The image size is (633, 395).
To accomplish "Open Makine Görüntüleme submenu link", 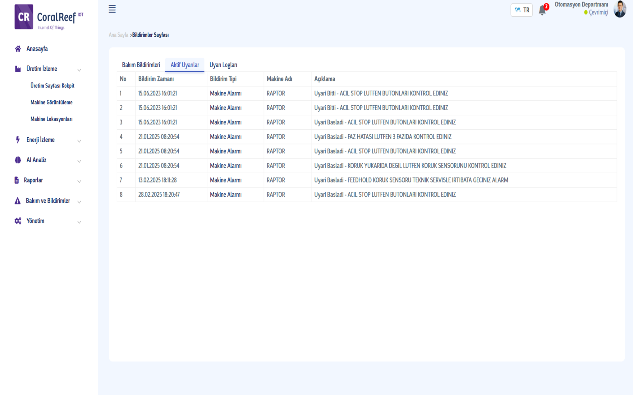I will tap(51, 102).
